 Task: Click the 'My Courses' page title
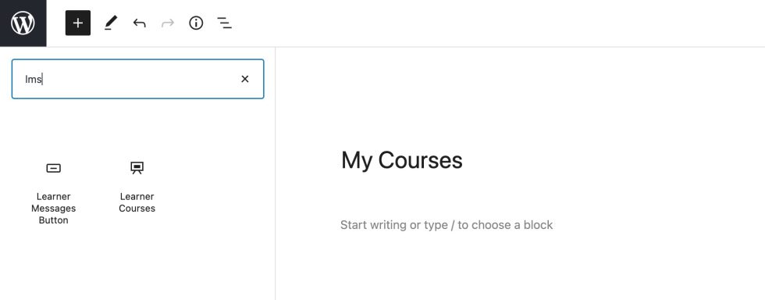(402, 160)
